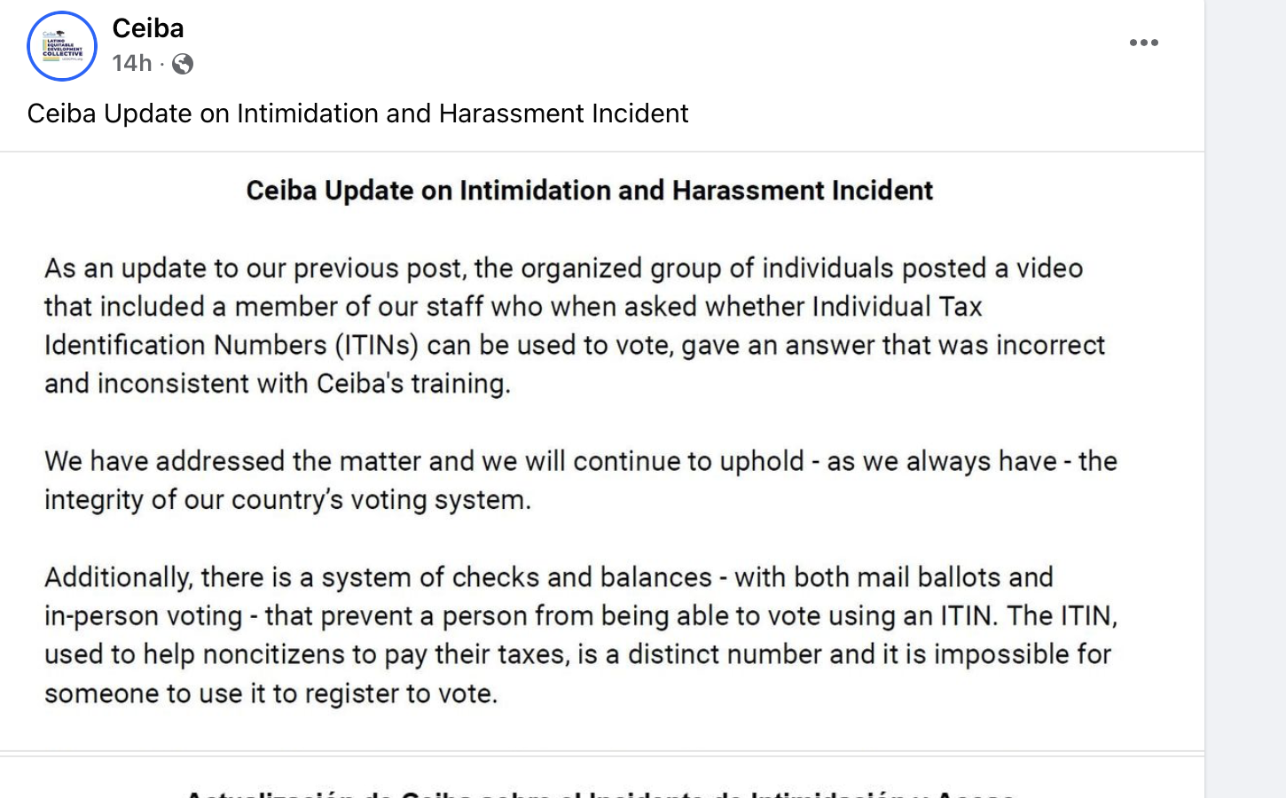Viewport: 1286px width, 798px height.
Task: Open the Ceiba profile picture avatar
Action: coord(62,46)
